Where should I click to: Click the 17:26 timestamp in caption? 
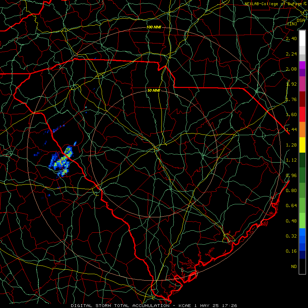point(230,306)
